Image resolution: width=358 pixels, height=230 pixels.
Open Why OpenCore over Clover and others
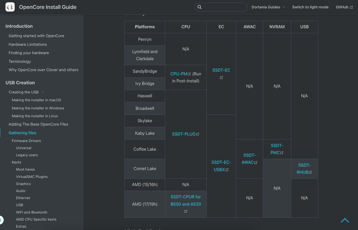pos(43,70)
